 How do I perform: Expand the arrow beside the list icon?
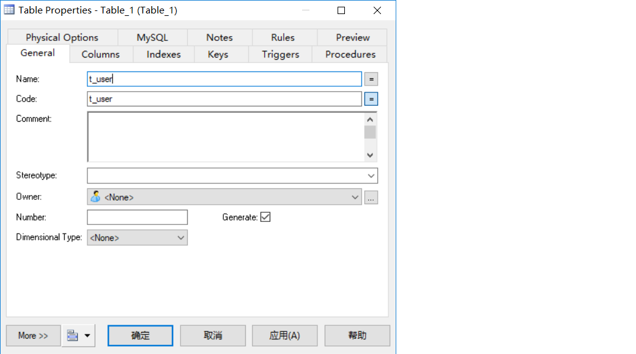tap(87, 335)
